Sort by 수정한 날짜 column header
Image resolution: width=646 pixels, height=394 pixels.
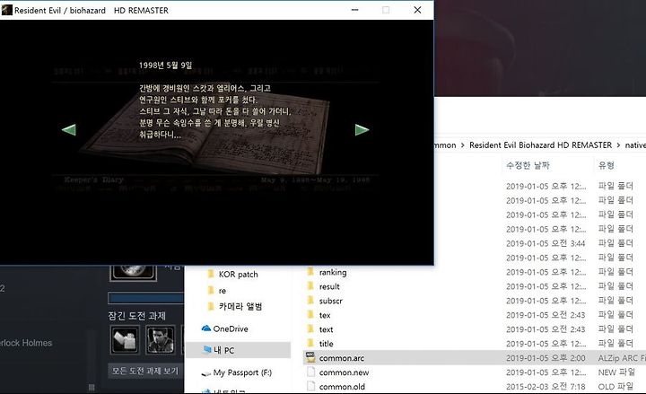coord(528,165)
